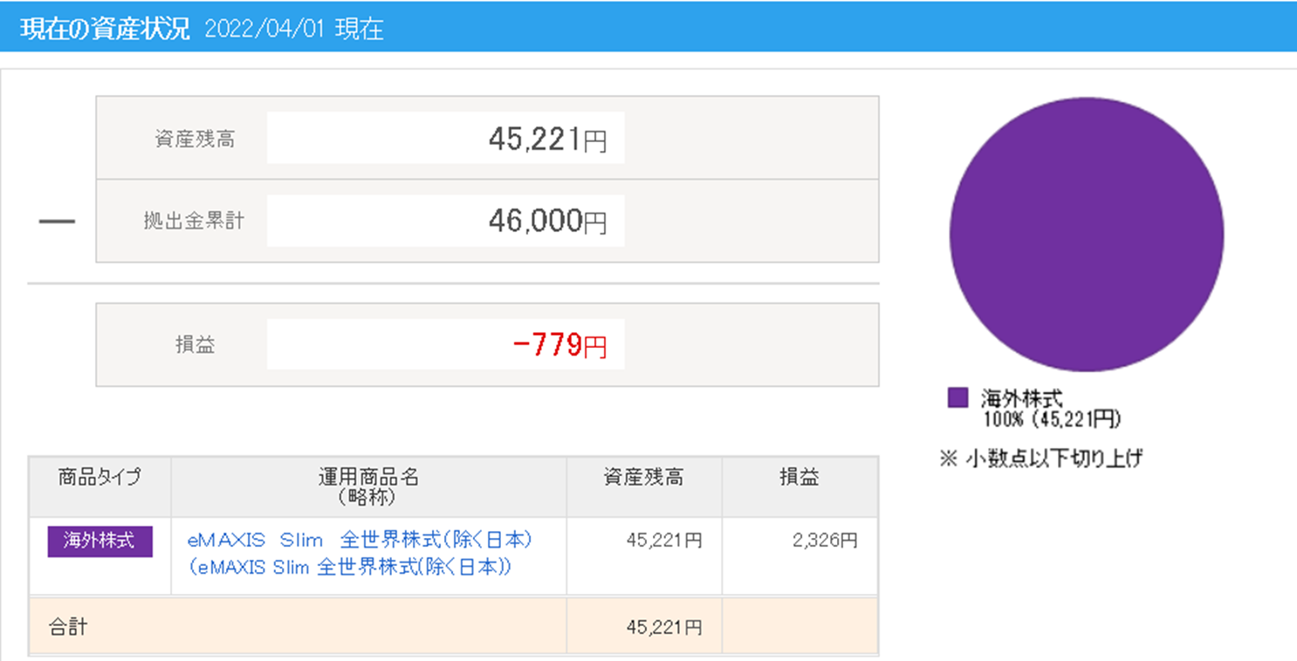Click the 商品タイプ column header

tap(100, 478)
